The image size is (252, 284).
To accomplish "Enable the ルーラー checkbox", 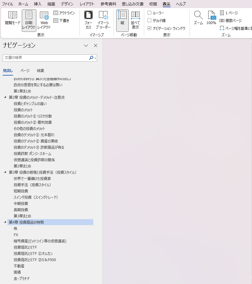I will [150, 13].
